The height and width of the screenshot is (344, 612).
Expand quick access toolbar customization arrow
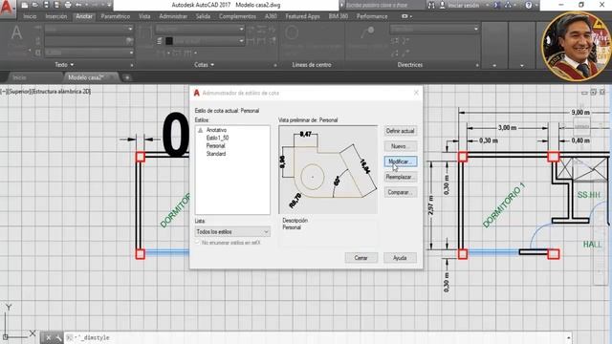109,5
